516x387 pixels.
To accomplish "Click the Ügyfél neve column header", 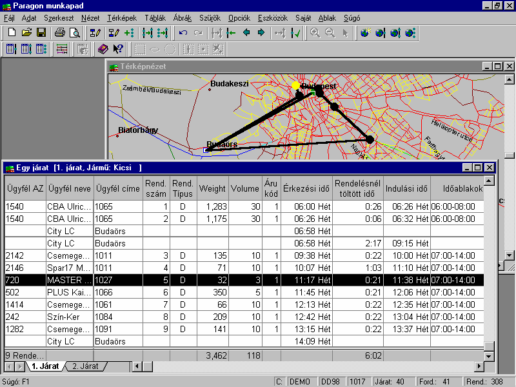I will coord(70,188).
